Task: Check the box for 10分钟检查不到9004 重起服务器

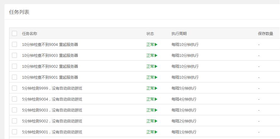Action: [14, 44]
